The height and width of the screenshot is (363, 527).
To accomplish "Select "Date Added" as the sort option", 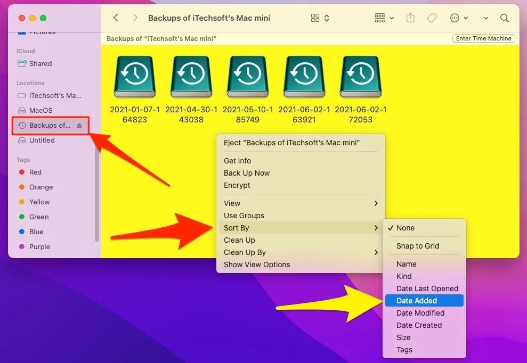I will point(416,300).
